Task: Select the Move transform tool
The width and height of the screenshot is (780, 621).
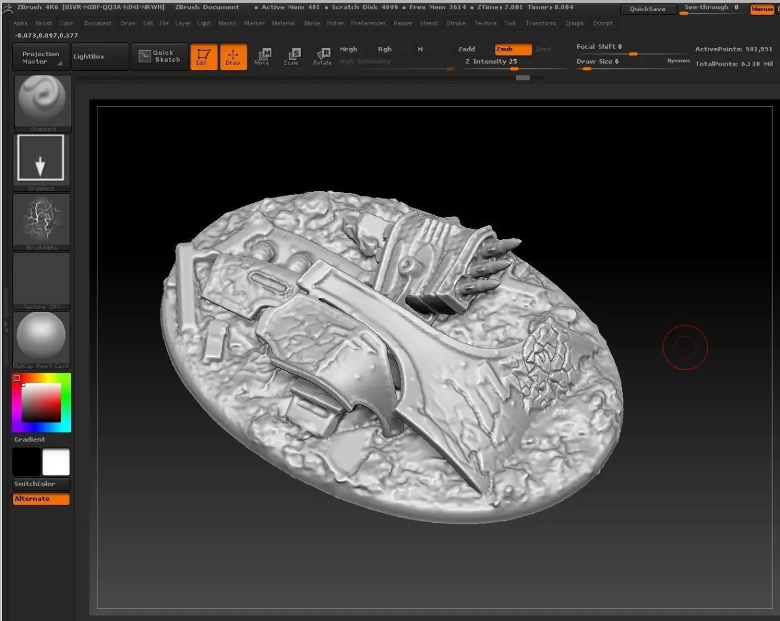Action: pyautogui.click(x=263, y=57)
